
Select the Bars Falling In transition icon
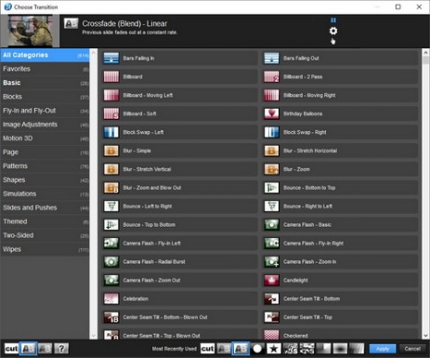point(111,58)
